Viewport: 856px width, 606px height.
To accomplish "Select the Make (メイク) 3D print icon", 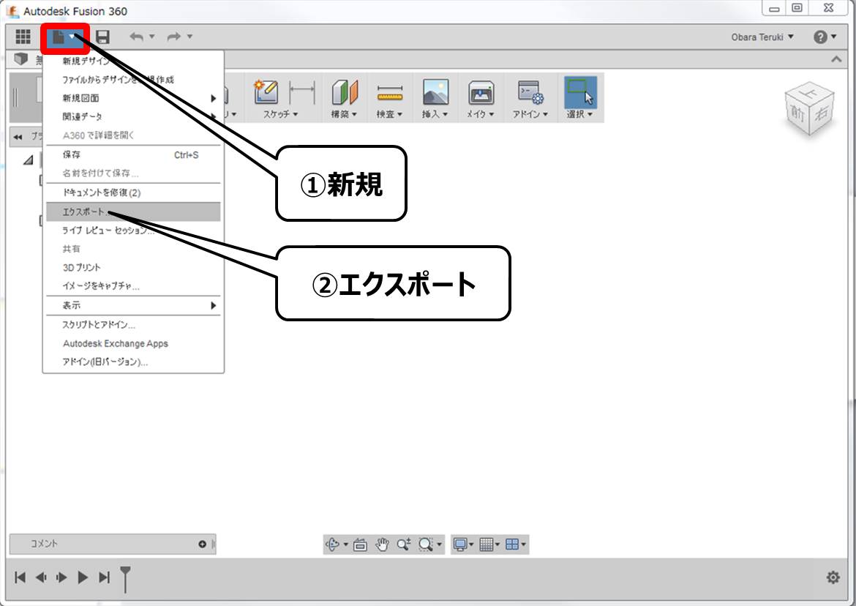I will (481, 93).
